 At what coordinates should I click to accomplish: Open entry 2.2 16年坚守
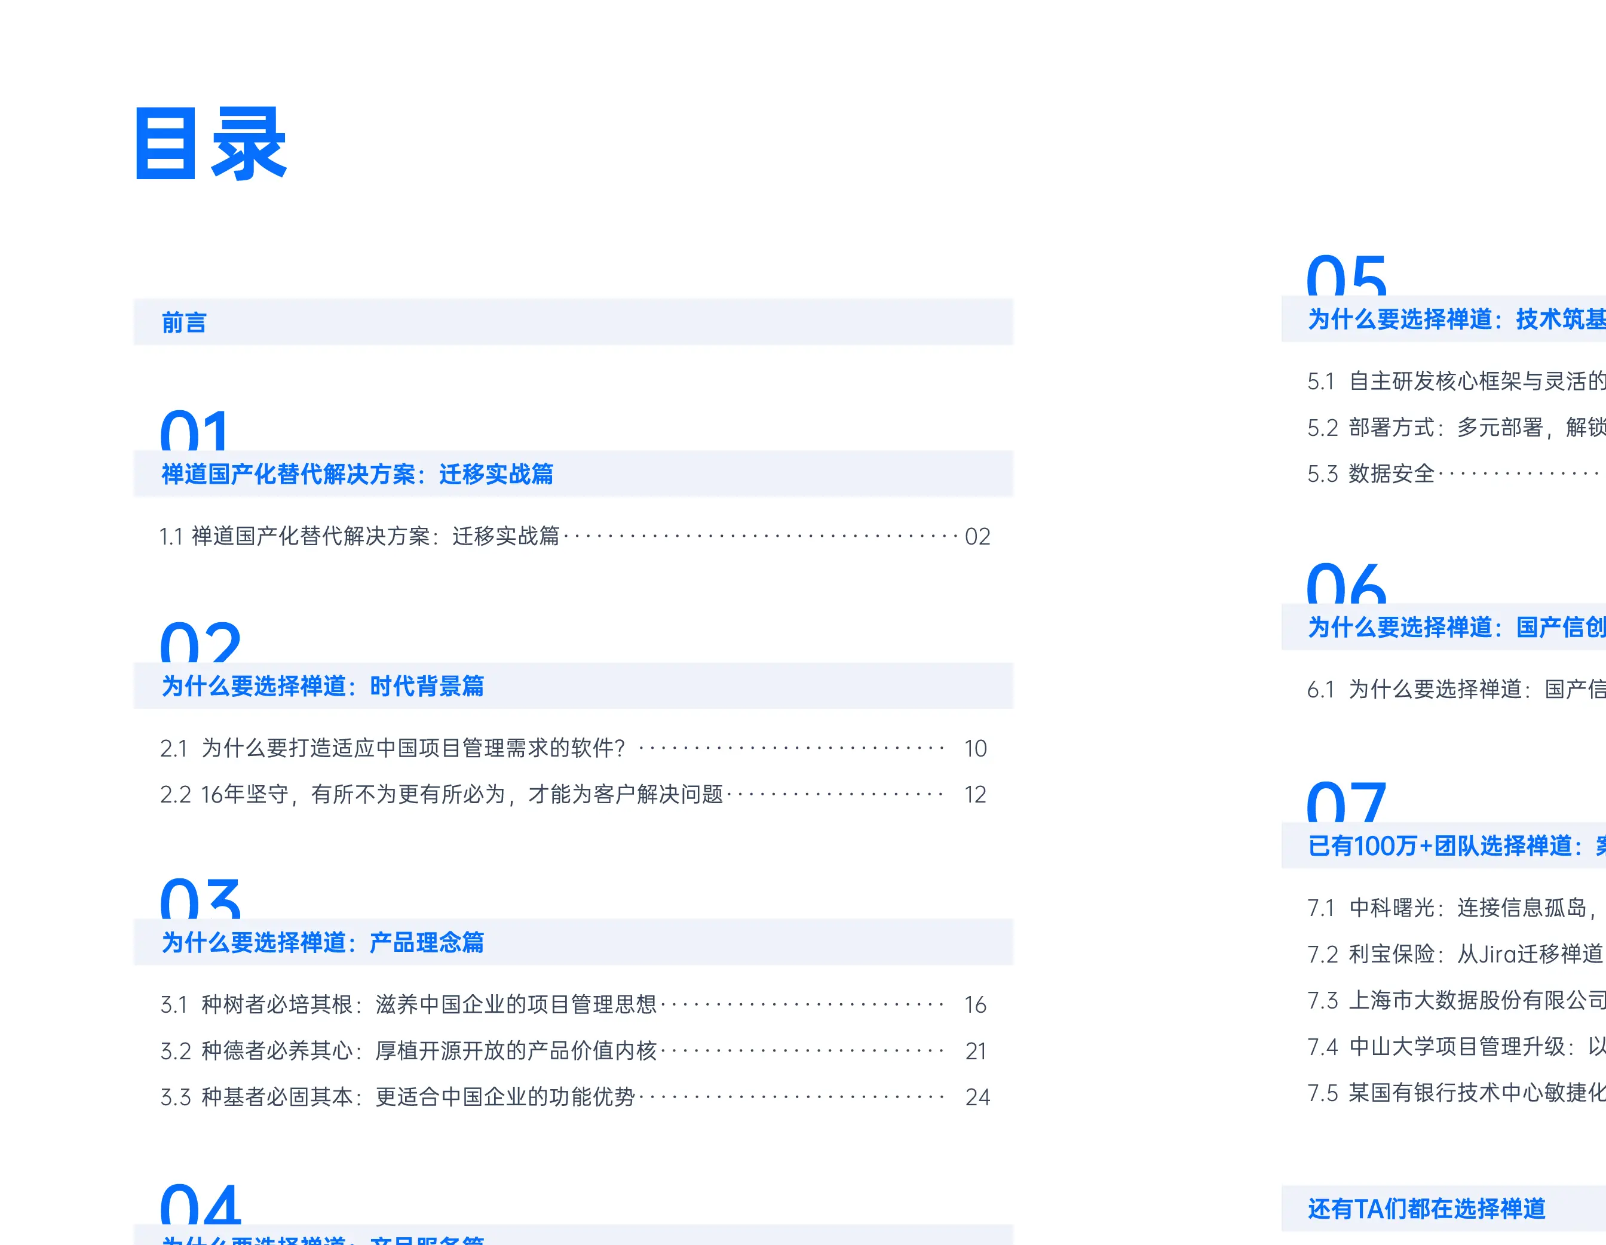(x=441, y=795)
